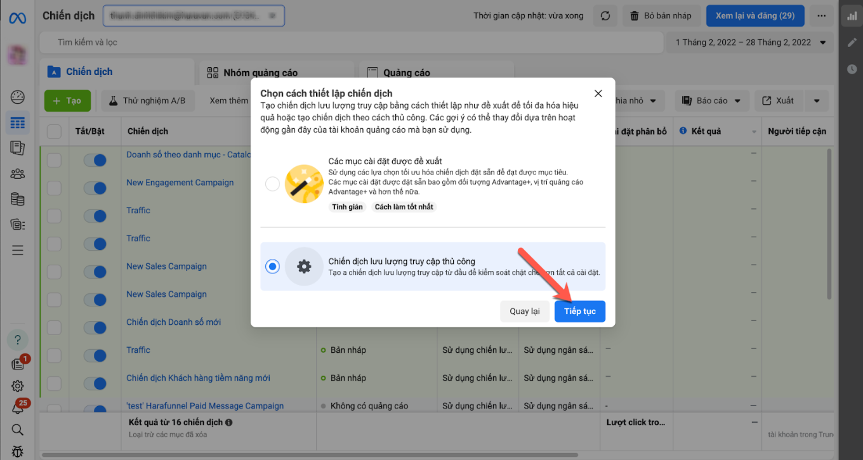Screen dimensions: 863x460
Task: Select the campaigns table icon in sidebar
Action: tap(18, 122)
